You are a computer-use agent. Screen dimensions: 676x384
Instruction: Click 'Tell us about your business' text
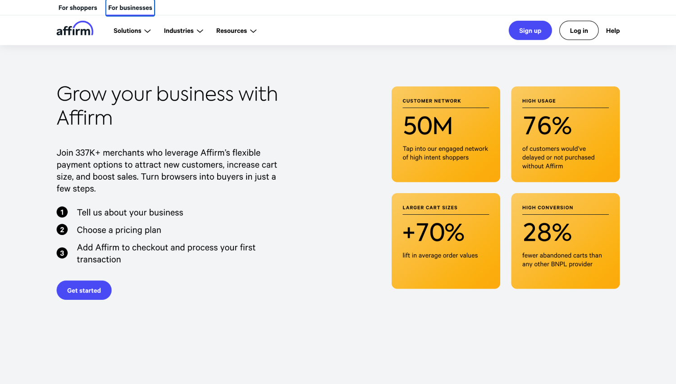pyautogui.click(x=130, y=212)
